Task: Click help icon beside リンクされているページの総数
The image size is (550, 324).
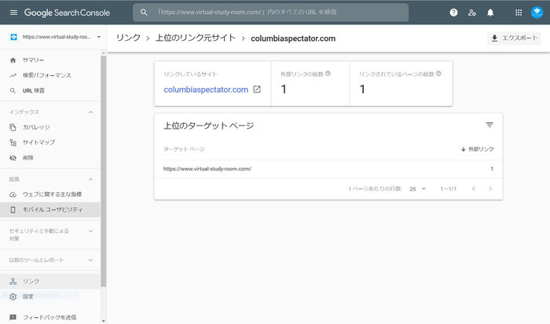Action: tap(438, 74)
